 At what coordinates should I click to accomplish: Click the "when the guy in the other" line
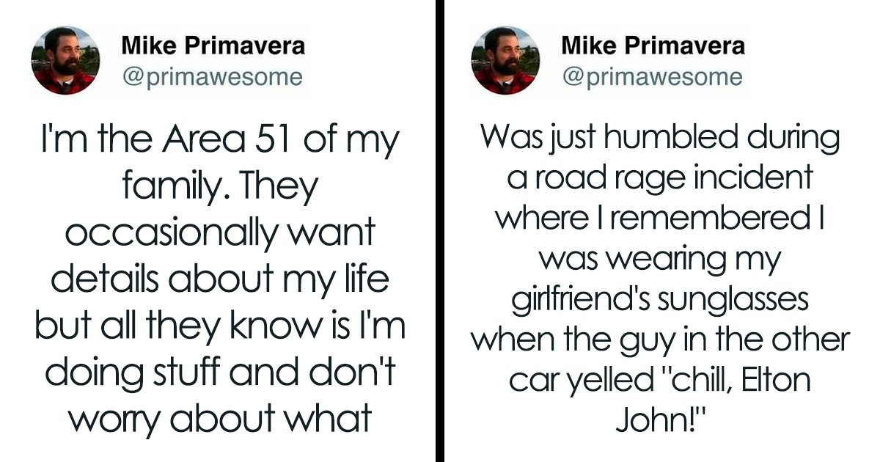pyautogui.click(x=660, y=341)
